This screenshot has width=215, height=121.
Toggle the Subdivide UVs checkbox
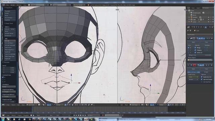[202, 77]
